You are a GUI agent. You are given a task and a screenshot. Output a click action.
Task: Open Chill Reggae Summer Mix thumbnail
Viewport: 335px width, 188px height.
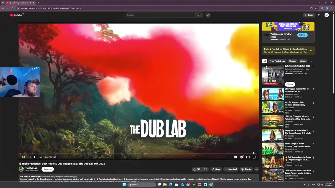(273, 94)
